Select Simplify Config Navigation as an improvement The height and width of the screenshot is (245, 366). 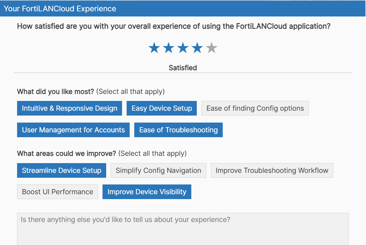158,170
